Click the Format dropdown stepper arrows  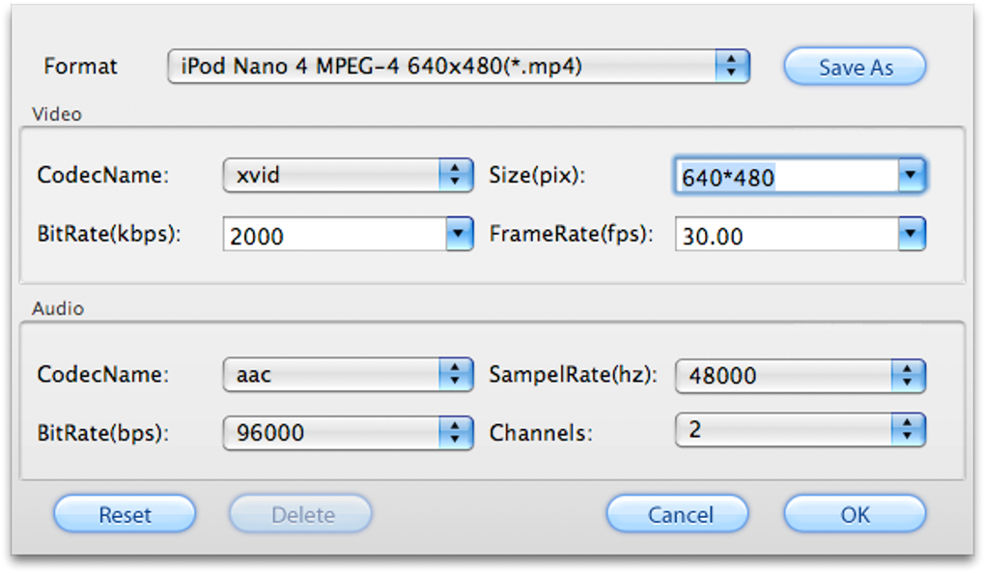point(732,67)
